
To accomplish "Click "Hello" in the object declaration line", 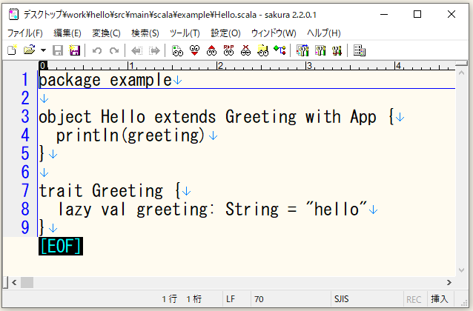I will pyautogui.click(x=123, y=117).
